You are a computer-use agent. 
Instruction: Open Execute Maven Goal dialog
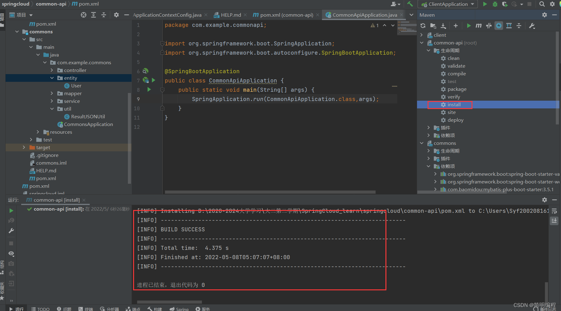pyautogui.click(x=479, y=26)
